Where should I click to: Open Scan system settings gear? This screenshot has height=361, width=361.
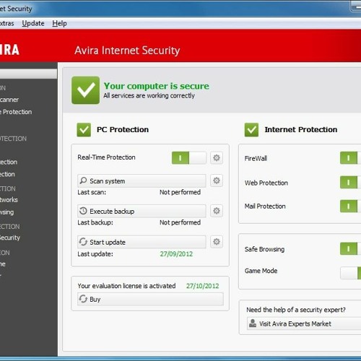(217, 180)
